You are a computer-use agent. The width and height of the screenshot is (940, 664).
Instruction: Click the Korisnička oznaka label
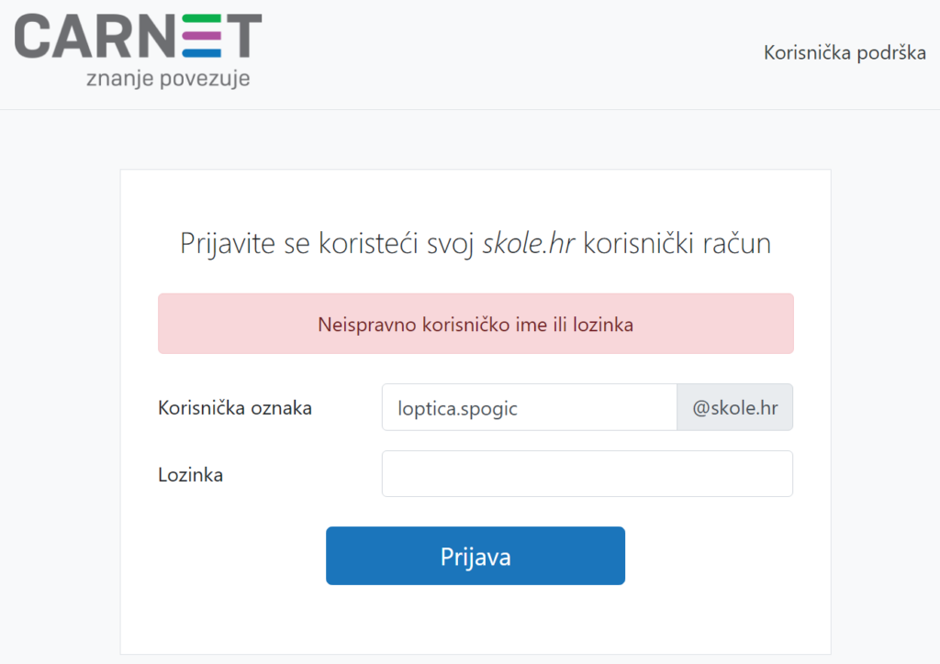[x=235, y=408]
